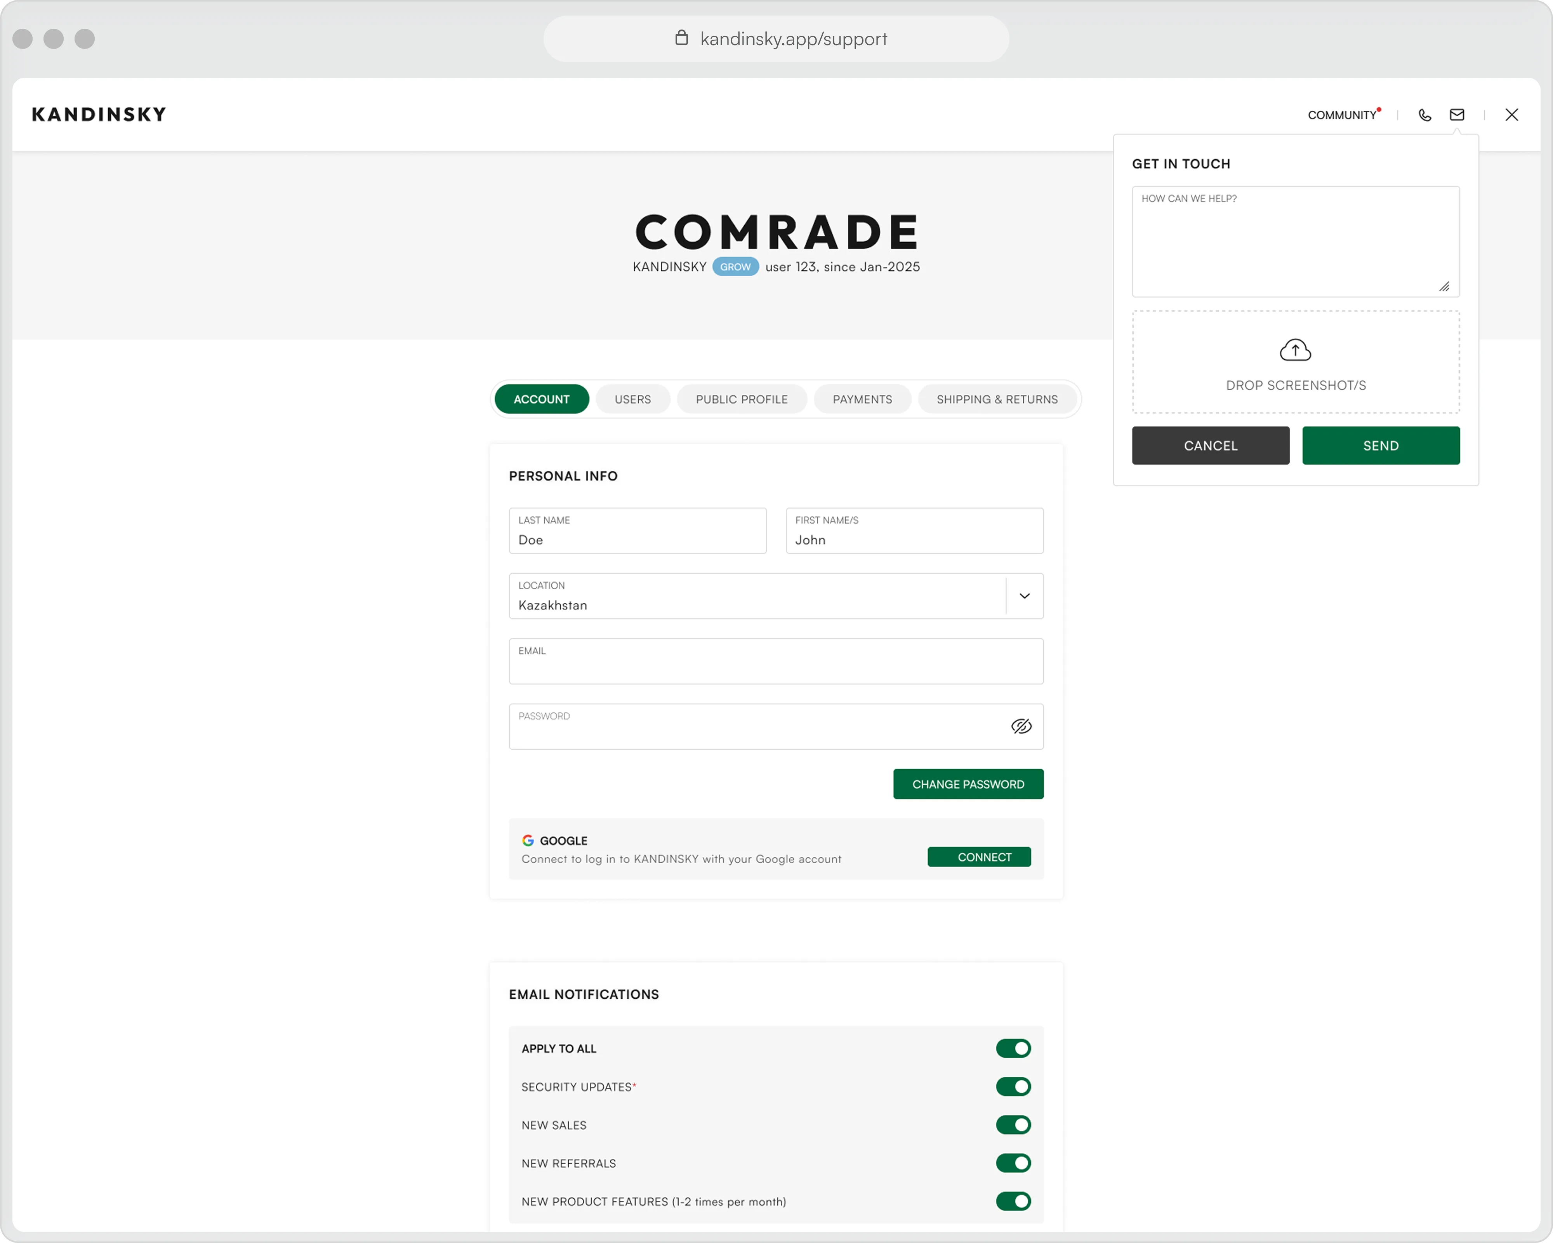Screen dimensions: 1553x1243
Task: Click the EMAIL NOTIFICATIONS heading
Action: point(584,994)
